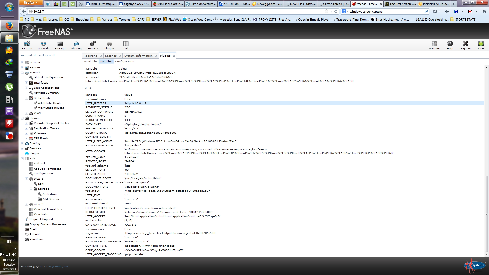Image resolution: width=489 pixels, height=275 pixels.
Task: Close the Plugins tab
Action: coord(174,56)
